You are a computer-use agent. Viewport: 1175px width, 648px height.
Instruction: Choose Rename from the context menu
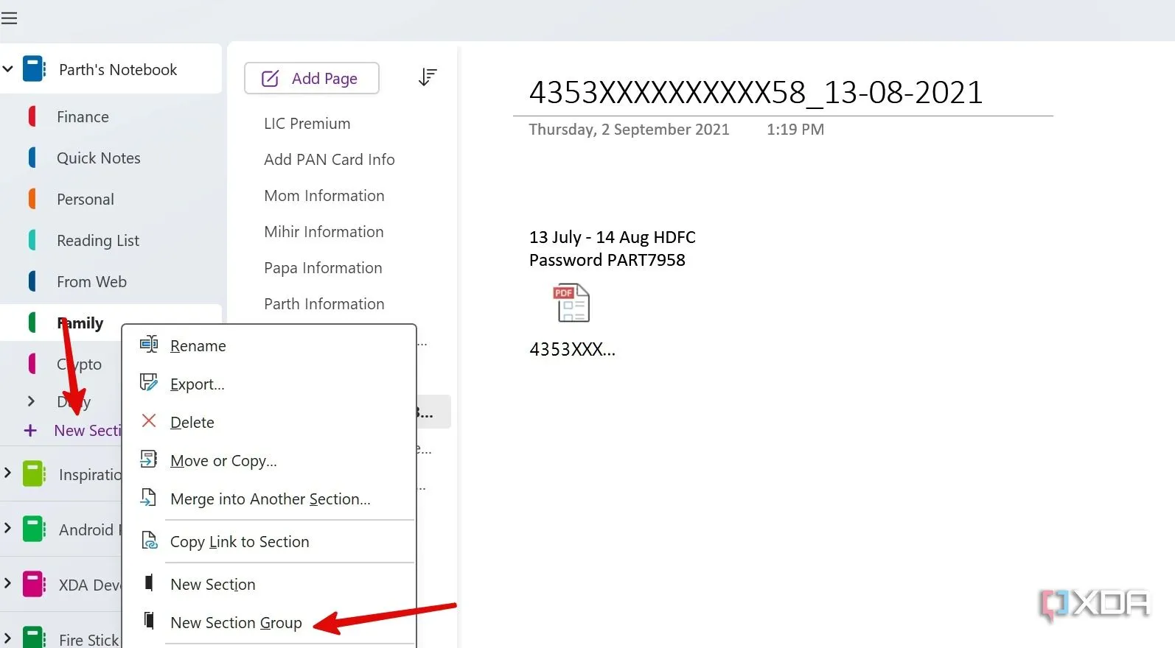(x=198, y=346)
